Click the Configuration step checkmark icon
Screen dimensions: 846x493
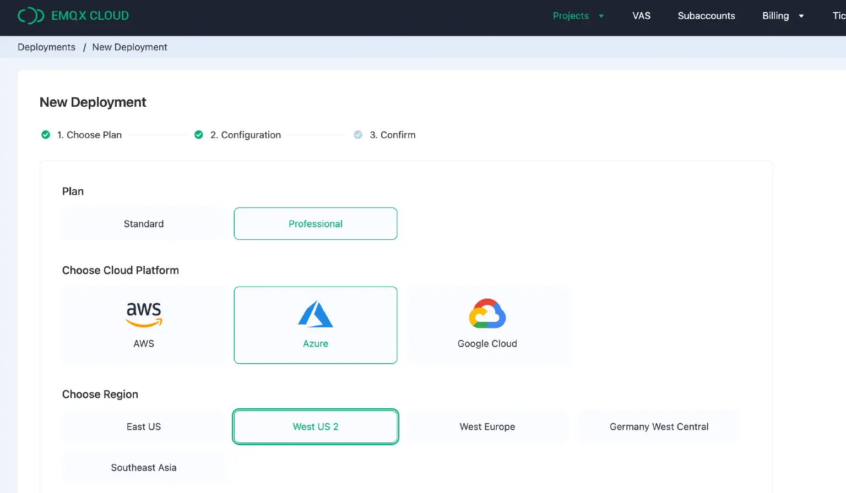(199, 135)
